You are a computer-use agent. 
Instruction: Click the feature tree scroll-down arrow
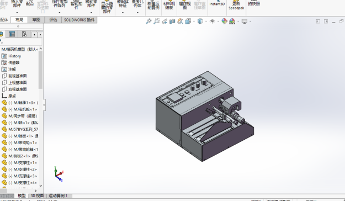tap(40, 186)
